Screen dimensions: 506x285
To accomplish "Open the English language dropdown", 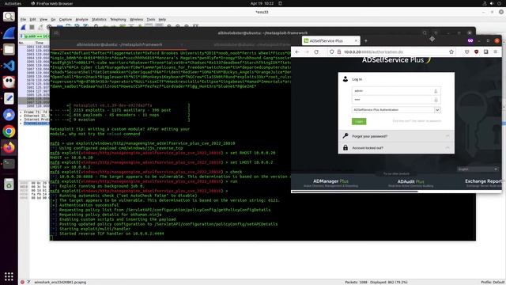I will click(x=478, y=169).
